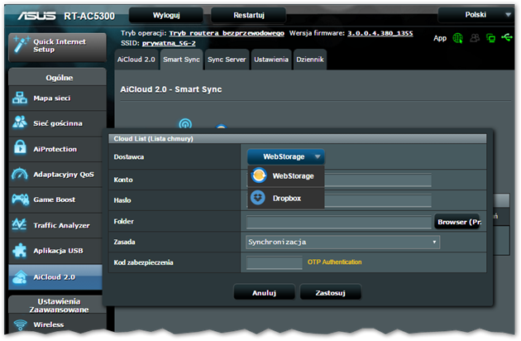Click the Dropbox logo icon
The height and width of the screenshot is (341, 521).
point(258,198)
